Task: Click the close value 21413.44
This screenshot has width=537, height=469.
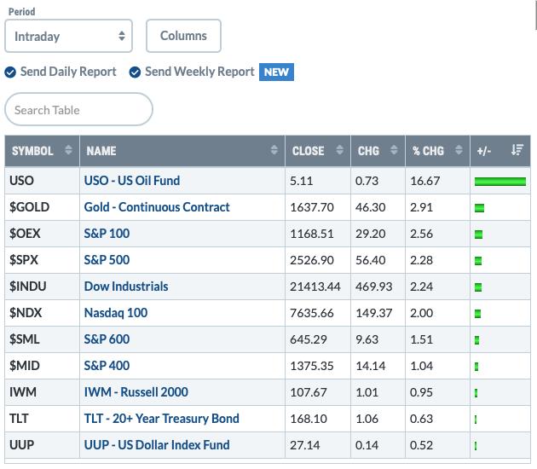Action: pos(315,287)
